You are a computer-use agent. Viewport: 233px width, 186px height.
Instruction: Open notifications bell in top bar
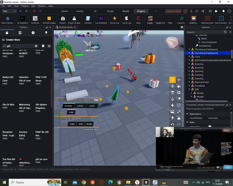[223, 11]
